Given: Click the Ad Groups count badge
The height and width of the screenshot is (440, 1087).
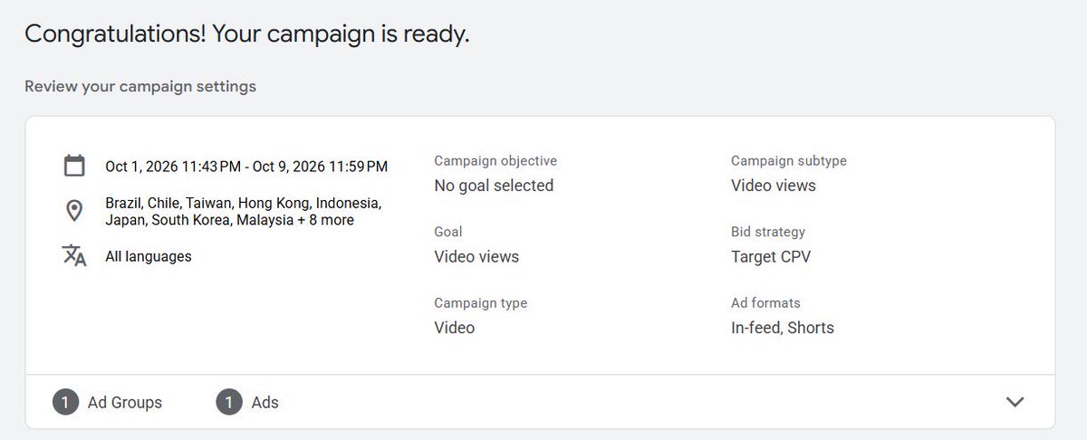Looking at the screenshot, I should point(65,402).
